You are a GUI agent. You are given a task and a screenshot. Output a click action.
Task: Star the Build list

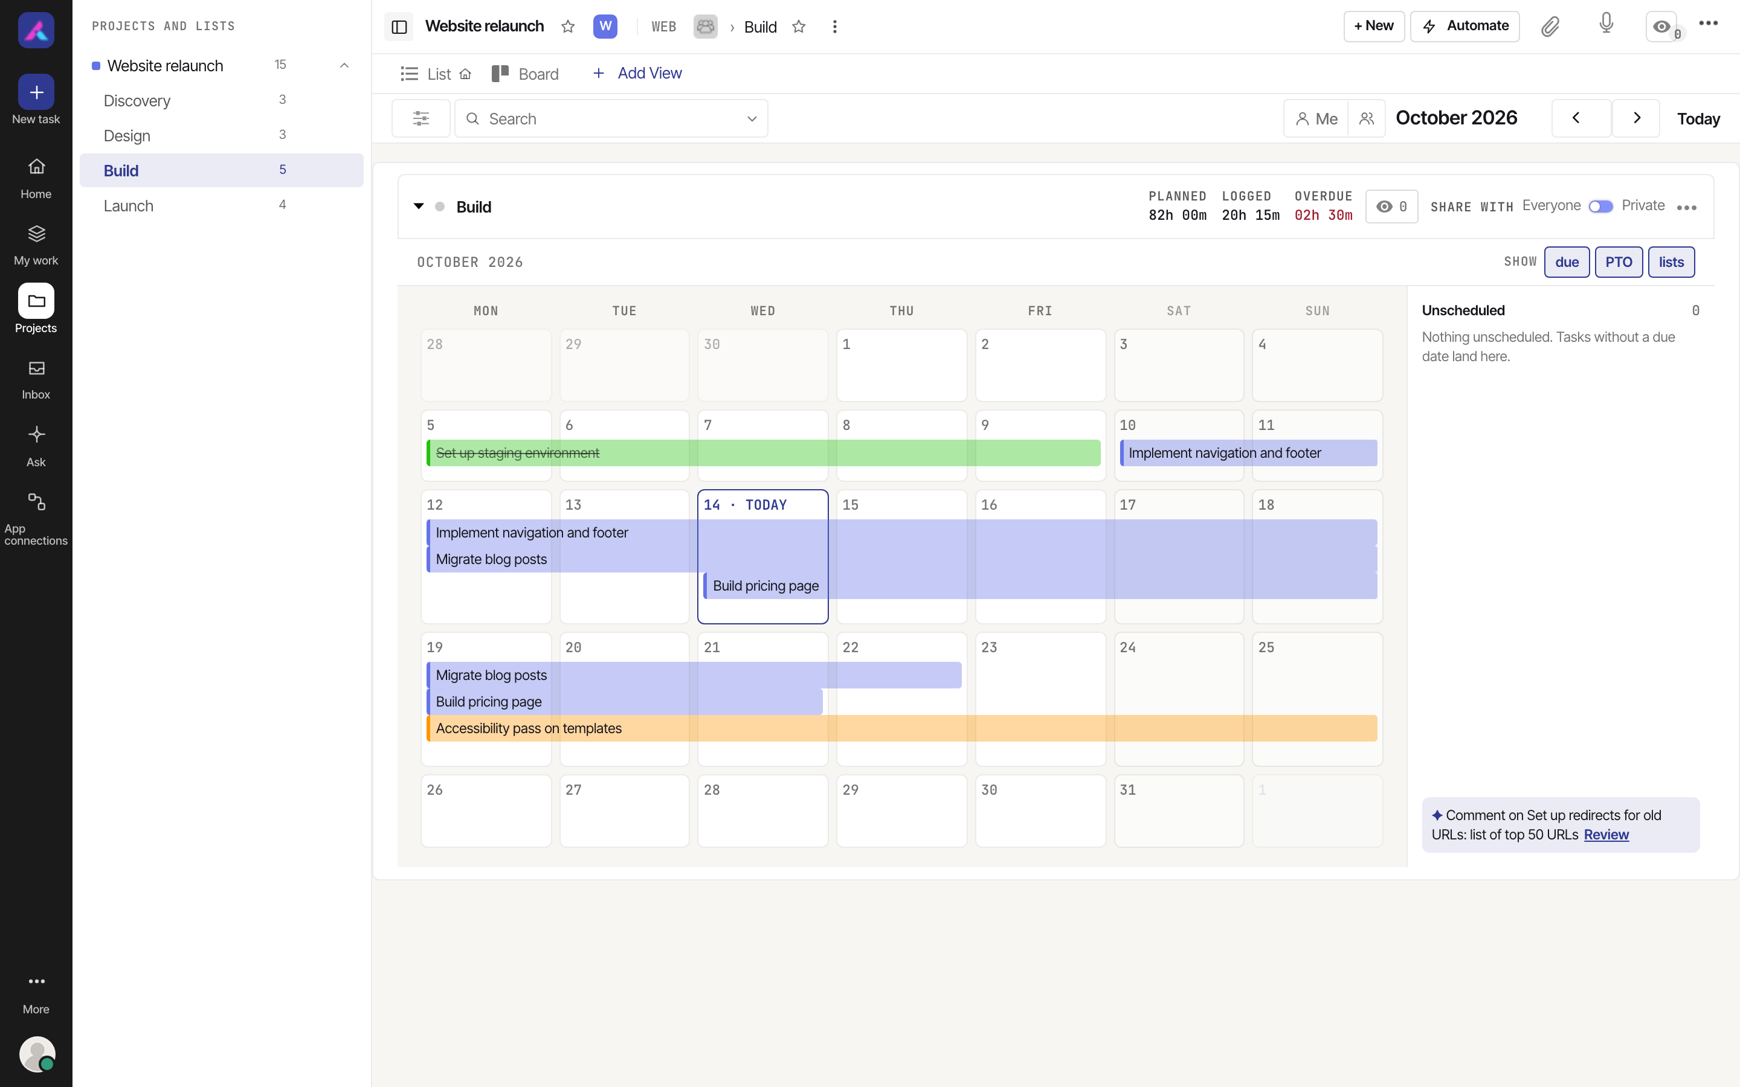799,27
